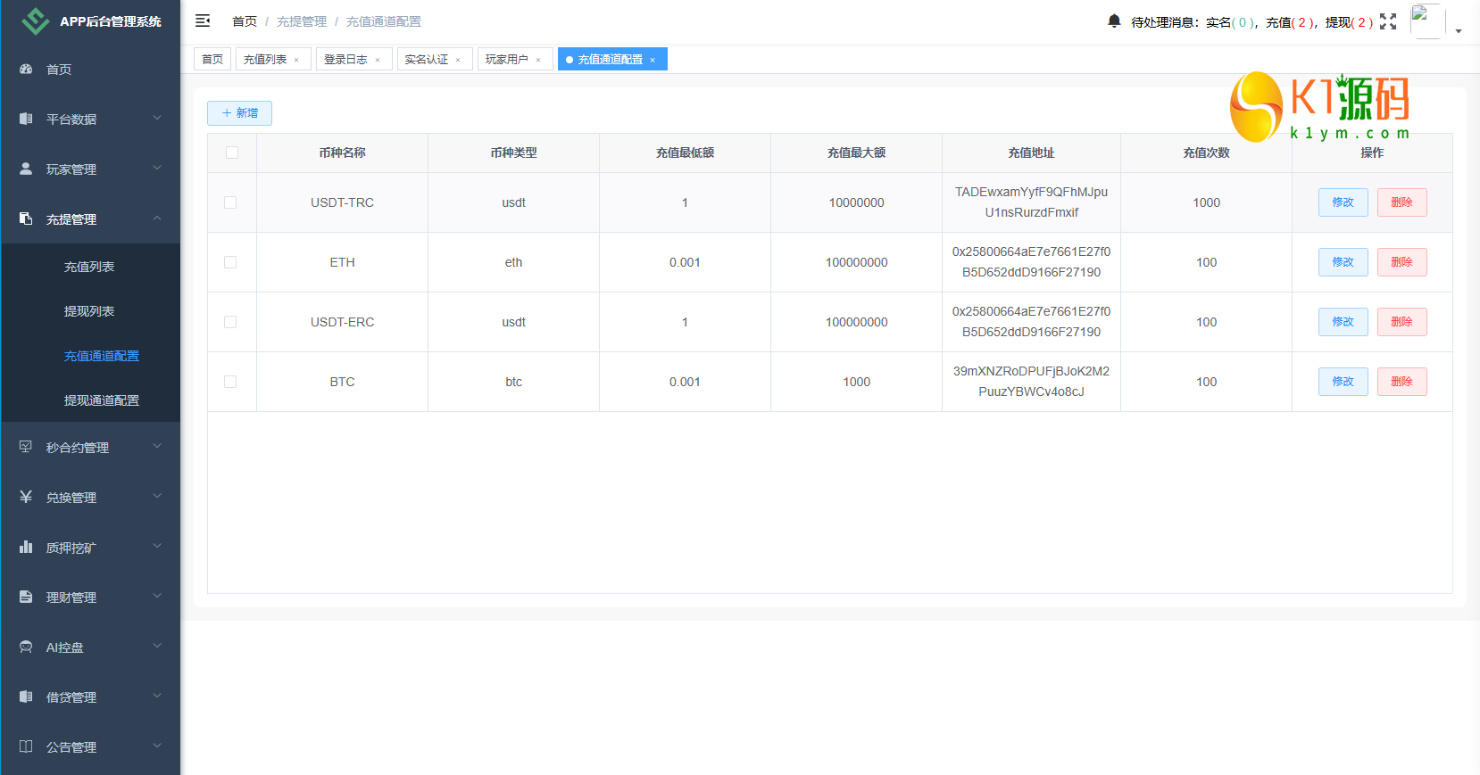
Task: Click the 新增 add button
Action: [239, 113]
